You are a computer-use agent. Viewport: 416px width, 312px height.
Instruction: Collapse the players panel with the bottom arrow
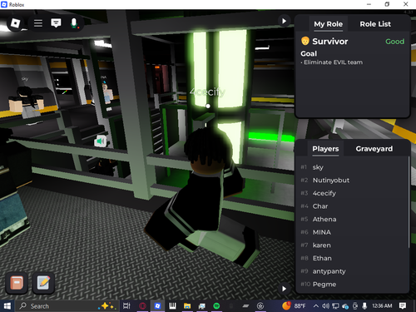coord(284,289)
